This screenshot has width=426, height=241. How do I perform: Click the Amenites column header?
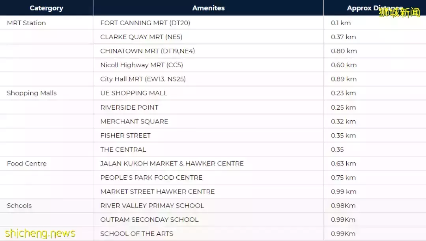[x=208, y=8]
